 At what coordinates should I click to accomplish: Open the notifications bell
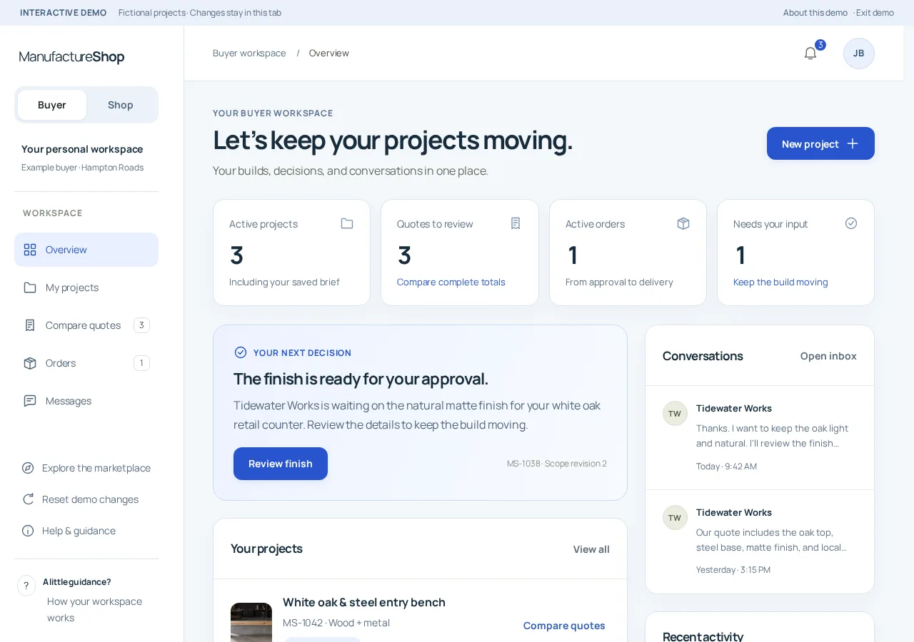click(810, 53)
